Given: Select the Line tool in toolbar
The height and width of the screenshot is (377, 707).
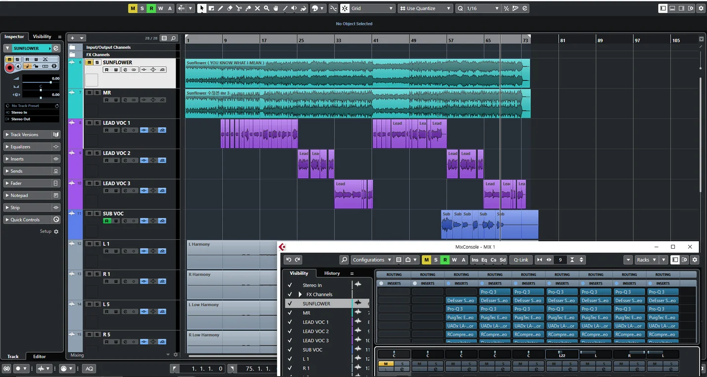Looking at the screenshot, I should [285, 8].
